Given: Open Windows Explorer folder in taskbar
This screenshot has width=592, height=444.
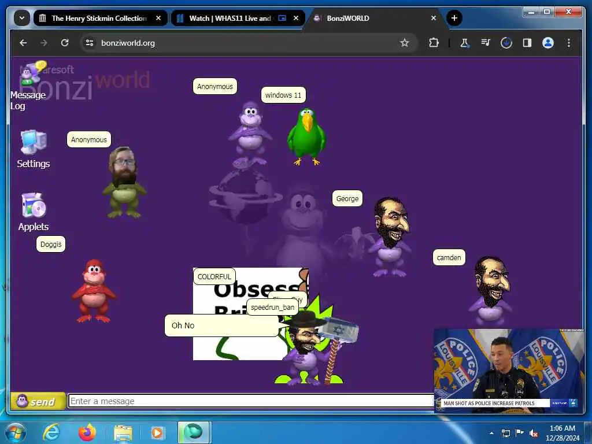Looking at the screenshot, I should pyautogui.click(x=123, y=432).
